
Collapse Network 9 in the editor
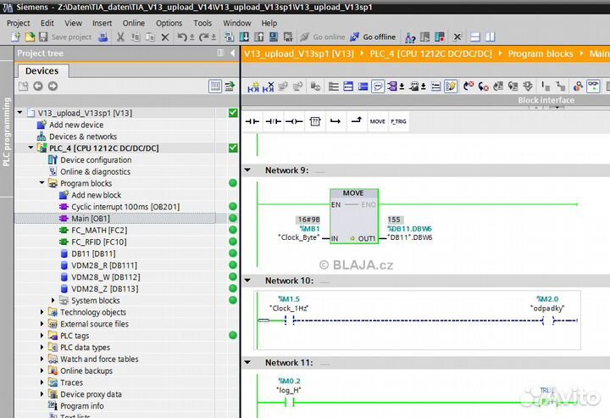pyautogui.click(x=248, y=170)
